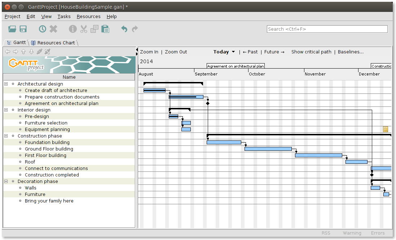Toggle the bullet beside Interior design

12,110
